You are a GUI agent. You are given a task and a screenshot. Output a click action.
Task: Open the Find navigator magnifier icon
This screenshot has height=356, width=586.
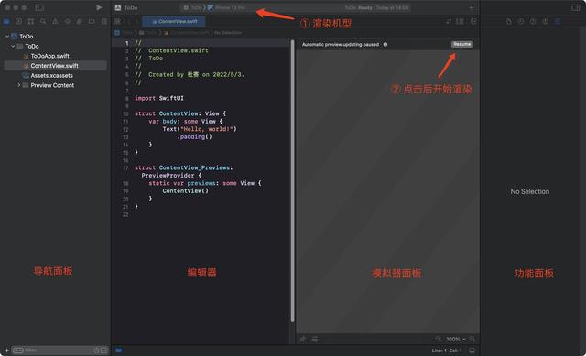click(43, 21)
